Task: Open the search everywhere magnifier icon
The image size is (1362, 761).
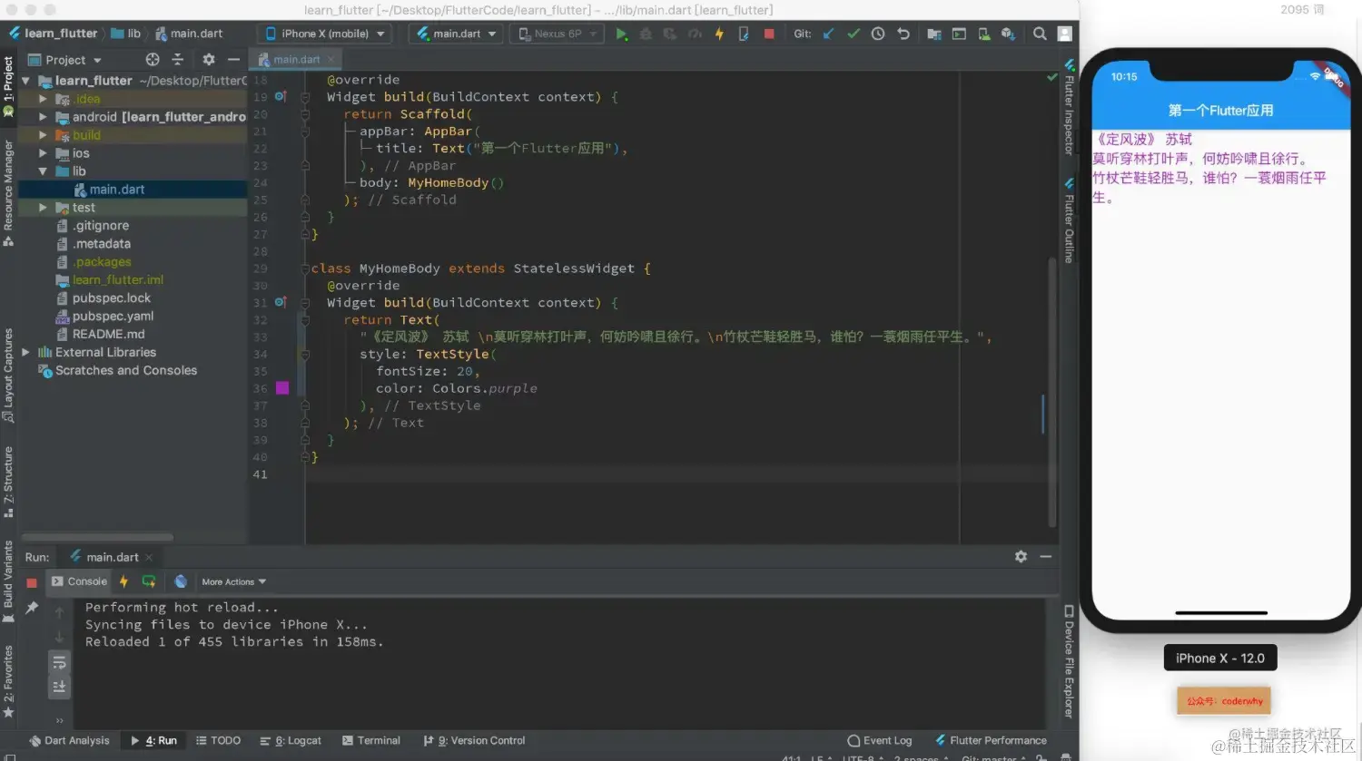Action: pyautogui.click(x=1040, y=34)
